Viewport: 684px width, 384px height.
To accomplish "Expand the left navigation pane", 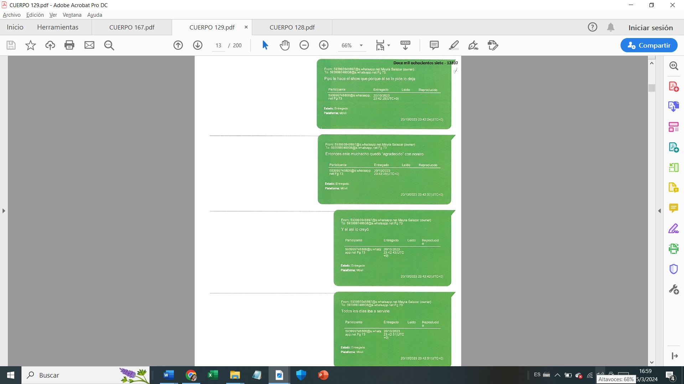I will pyautogui.click(x=4, y=211).
